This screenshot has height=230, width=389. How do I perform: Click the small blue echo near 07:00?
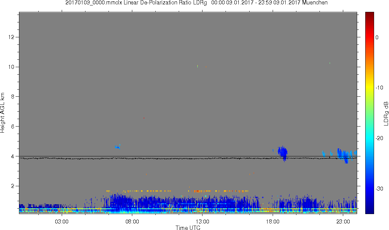coord(118,147)
